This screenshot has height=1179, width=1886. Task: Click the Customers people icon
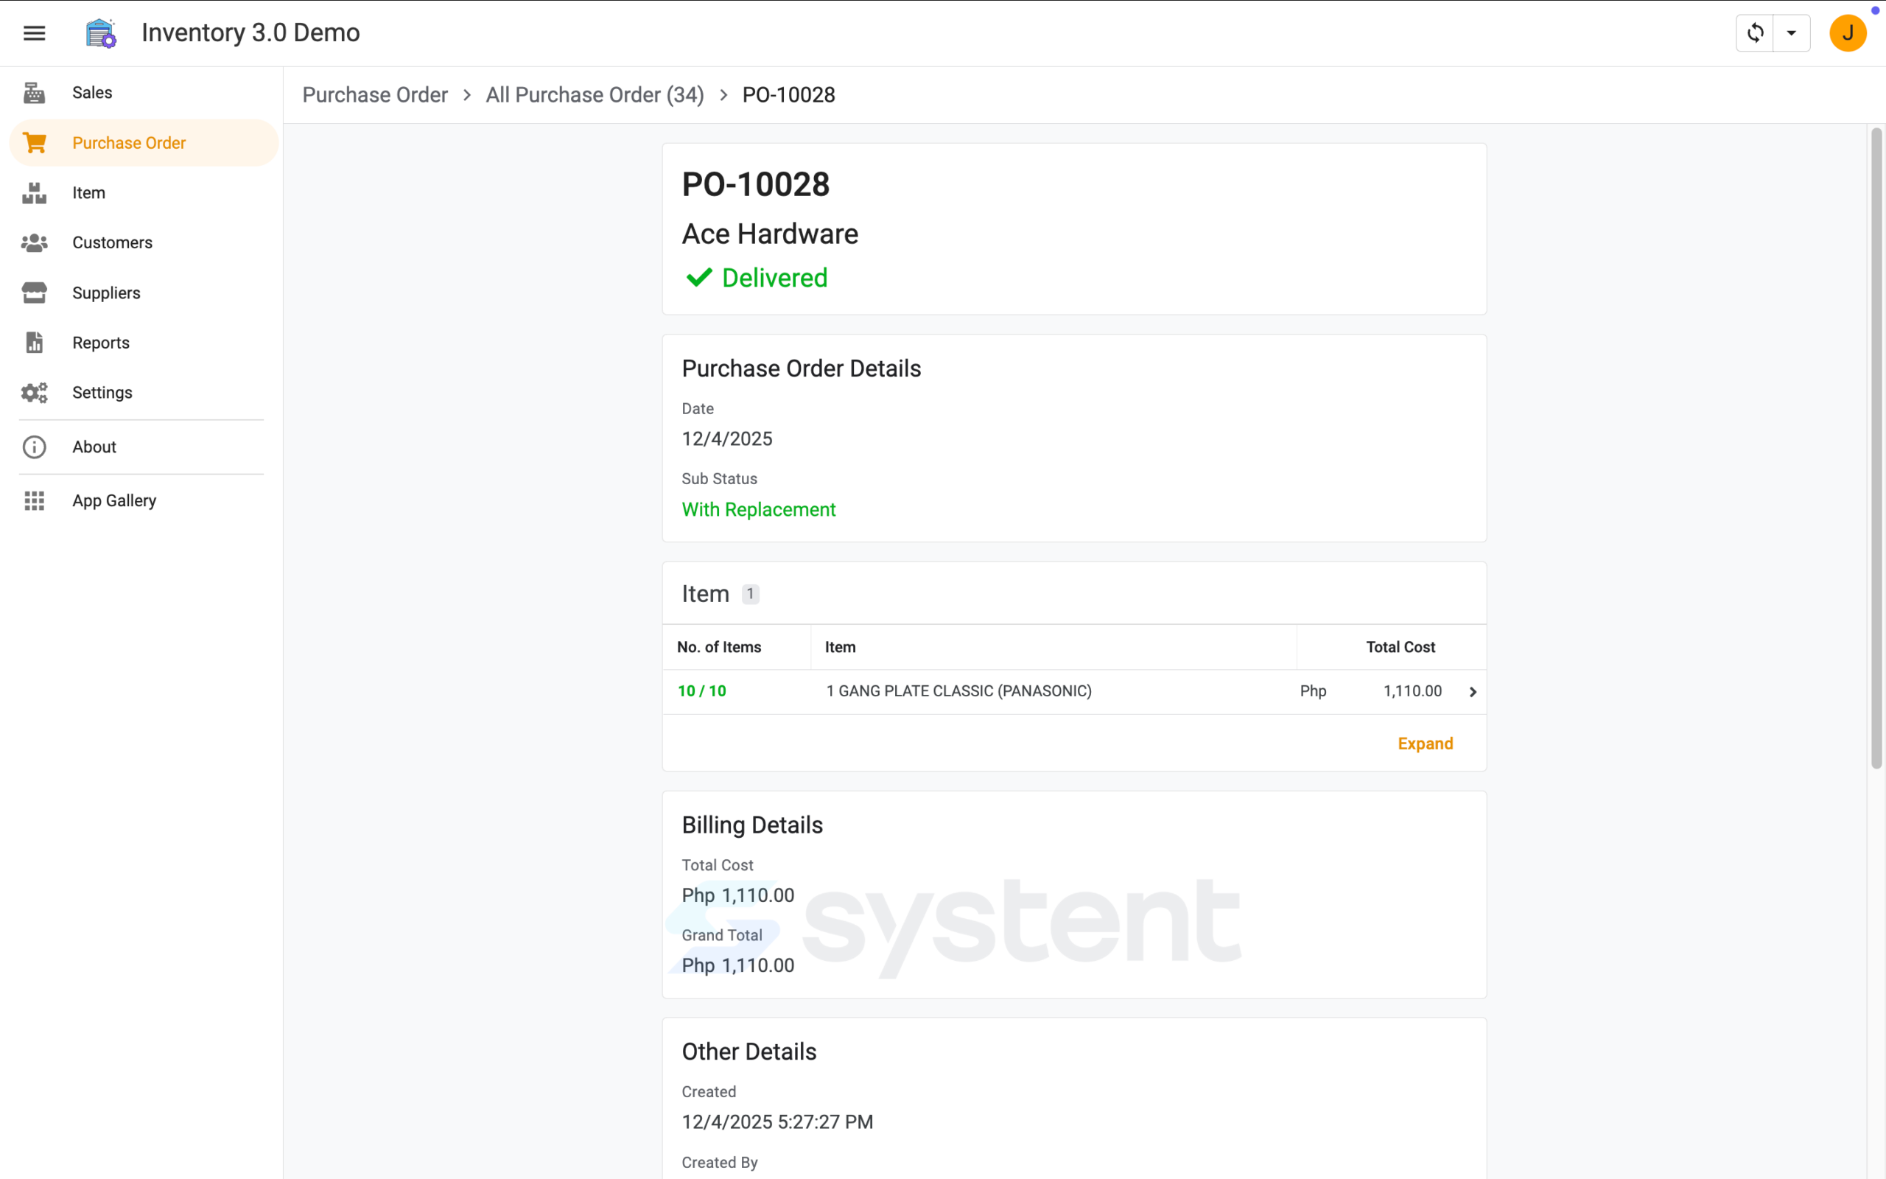pyautogui.click(x=35, y=242)
